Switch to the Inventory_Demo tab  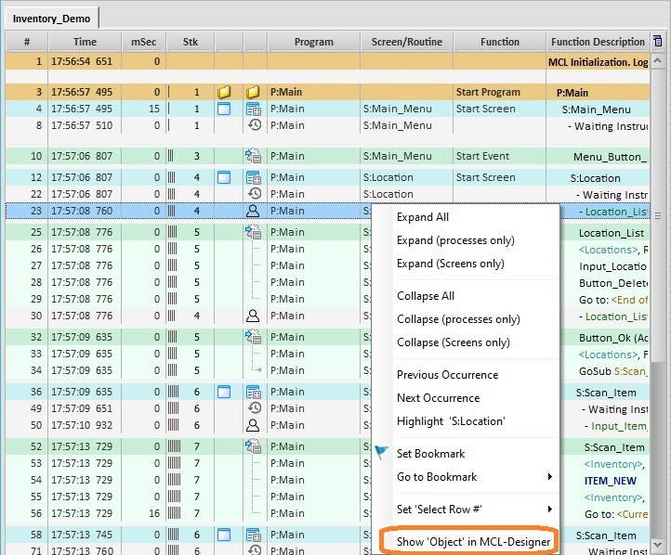51,19
